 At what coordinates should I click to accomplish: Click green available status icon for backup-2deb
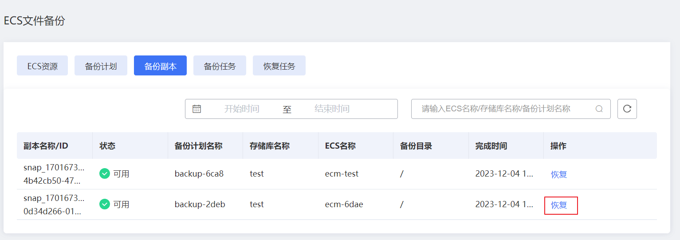(105, 204)
